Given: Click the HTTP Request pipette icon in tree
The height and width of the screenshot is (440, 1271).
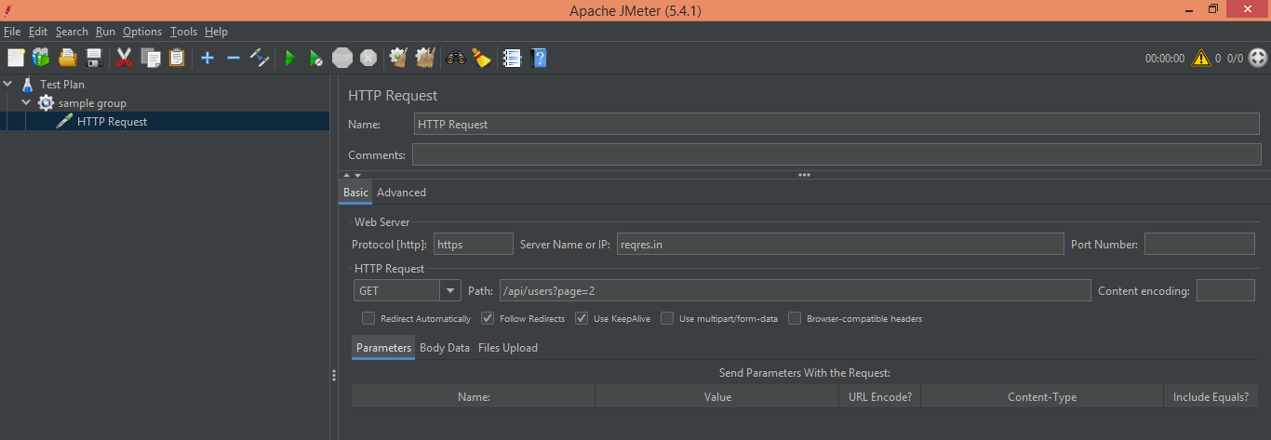Looking at the screenshot, I should tap(64, 121).
